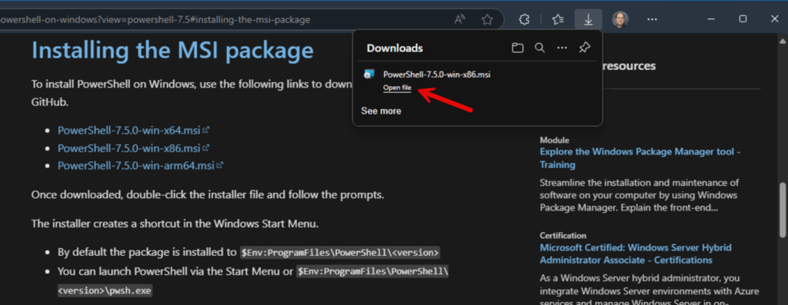This screenshot has width=788, height=305.
Task: Click Open file under downloaded msi
Action: point(397,88)
